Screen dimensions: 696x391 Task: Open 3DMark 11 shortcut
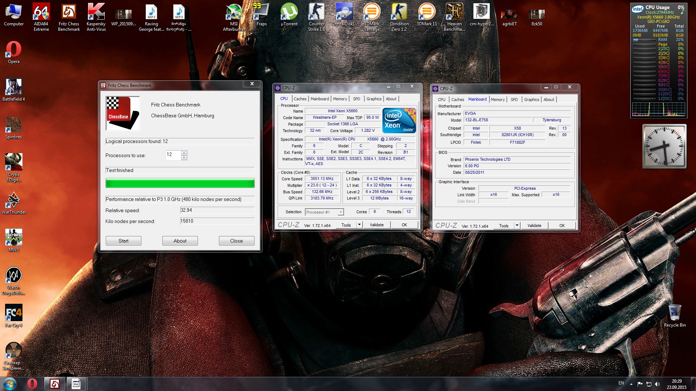pos(427,15)
